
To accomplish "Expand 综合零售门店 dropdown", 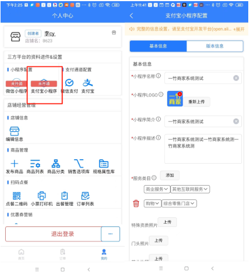I will click(179, 203).
